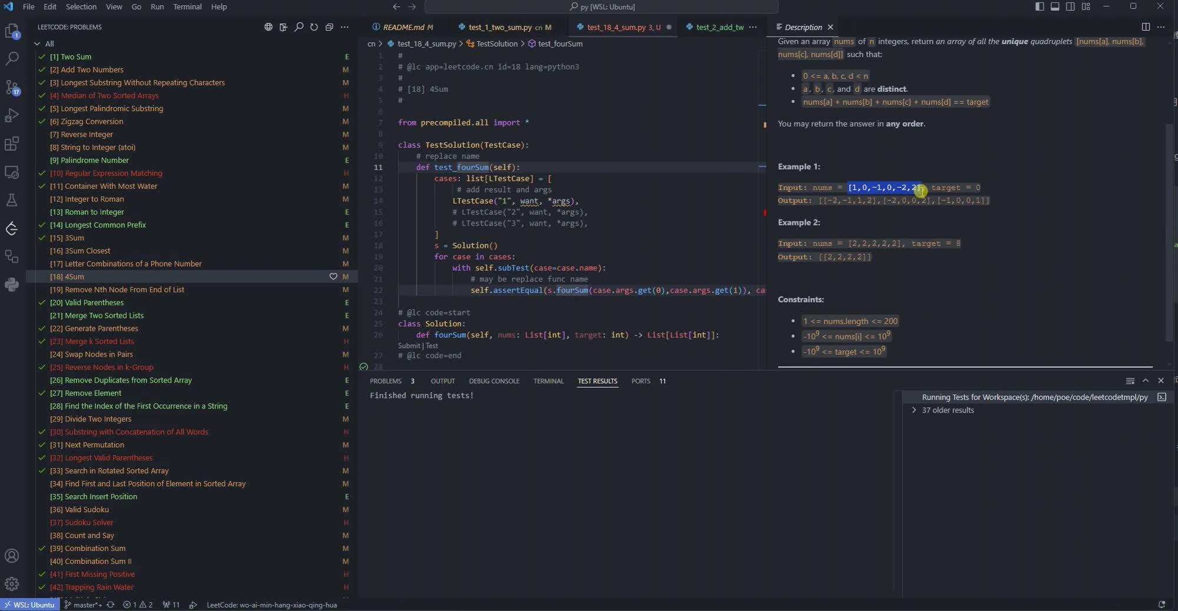Toggle the secondary side bar visibility
1178x611 pixels.
tap(1070, 6)
